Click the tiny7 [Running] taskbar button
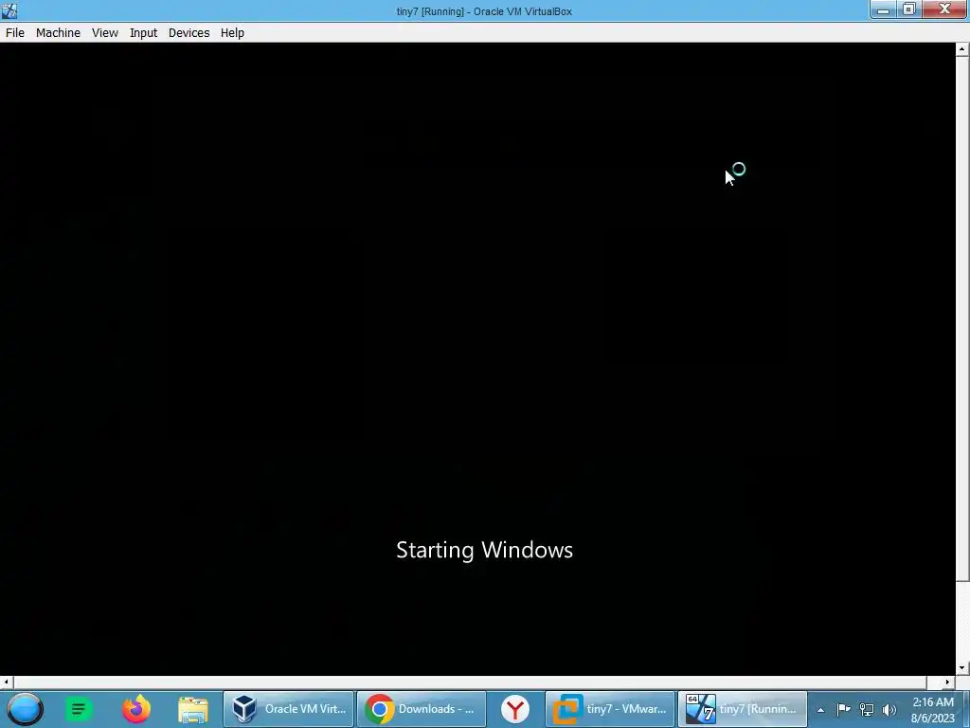Viewport: 970px width, 728px height. pos(743,709)
